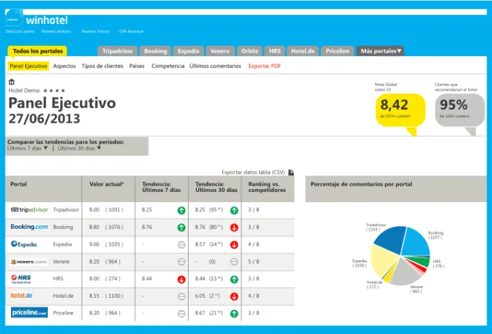Click the Expedia logo in the table
Image resolution: width=492 pixels, height=334 pixels.
(x=24, y=244)
